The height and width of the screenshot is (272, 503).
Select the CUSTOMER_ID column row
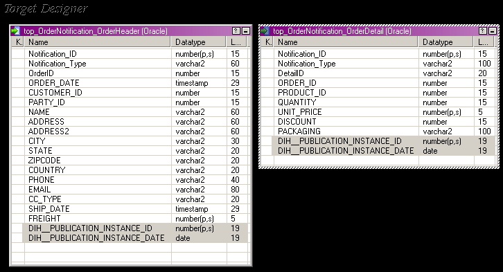[130, 93]
